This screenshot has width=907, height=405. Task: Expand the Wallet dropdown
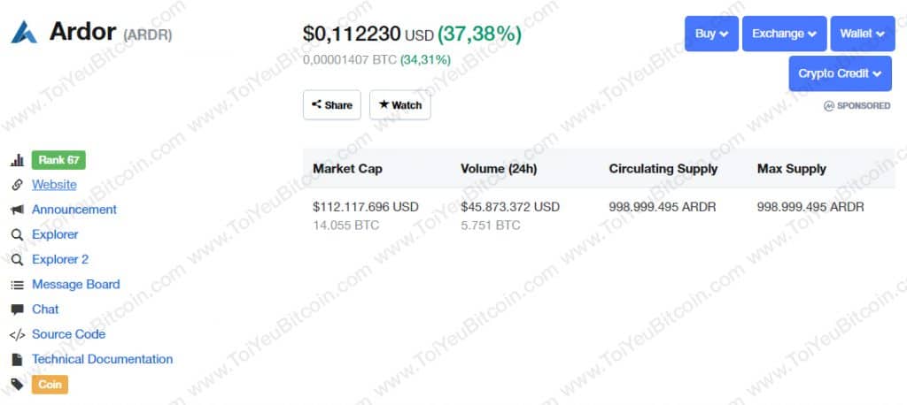point(862,34)
